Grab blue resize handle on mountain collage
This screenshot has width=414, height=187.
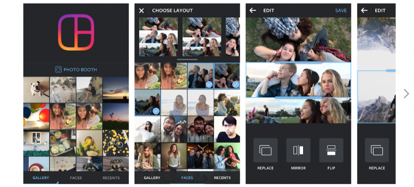coord(391,71)
